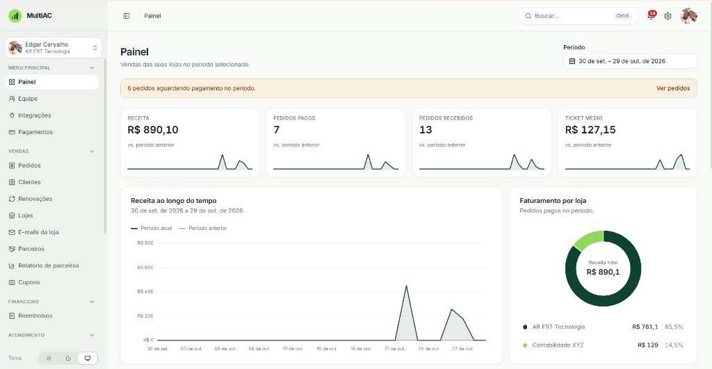712x369 pixels.
Task: Open Lojas page link
Action: [51, 215]
